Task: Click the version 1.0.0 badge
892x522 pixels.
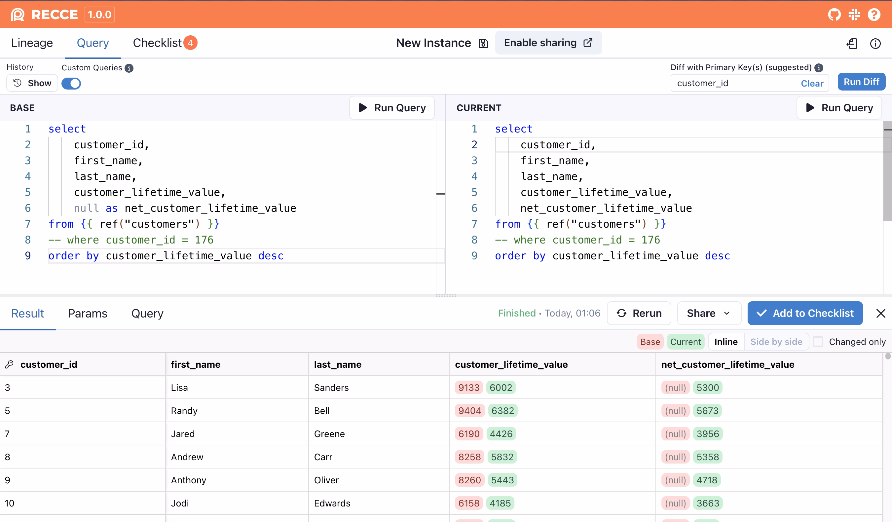Action: 99,15
